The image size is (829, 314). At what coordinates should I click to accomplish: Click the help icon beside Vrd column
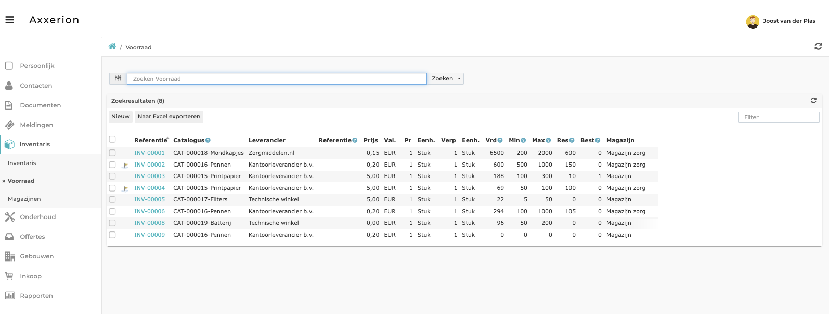500,140
